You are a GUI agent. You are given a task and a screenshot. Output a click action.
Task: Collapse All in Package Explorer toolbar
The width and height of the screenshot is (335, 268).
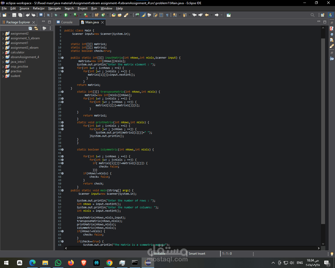(x=30, y=28)
